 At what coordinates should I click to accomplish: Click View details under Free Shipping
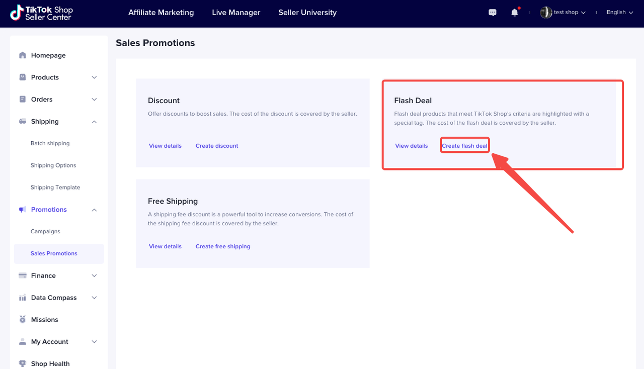pyautogui.click(x=165, y=246)
